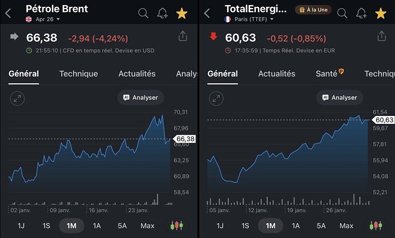
Task: Expand the Pétrole Brent chart fullscreen
Action: click(x=17, y=98)
